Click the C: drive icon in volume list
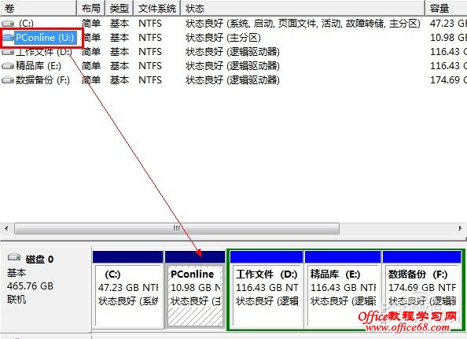The height and width of the screenshot is (339, 467). pos(8,24)
